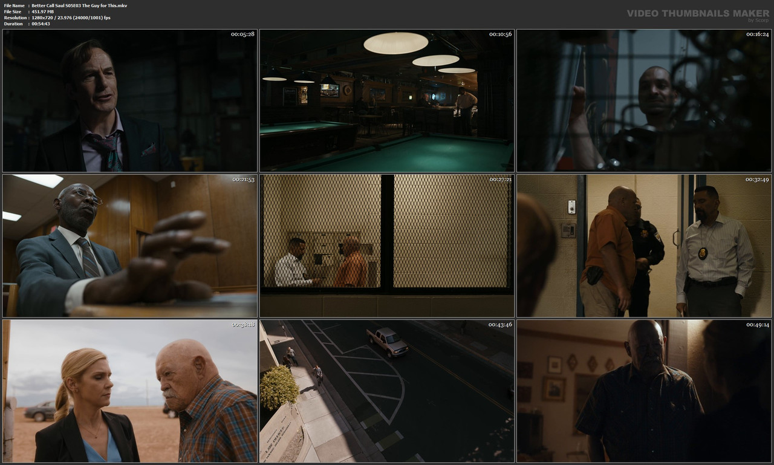Click the 'Duration' label
774x465 pixels.
13,24
